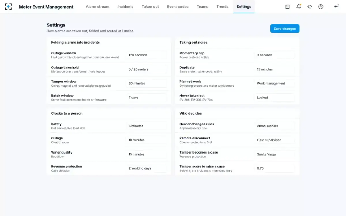
Task: Click the Water quality label
Action: [62, 152]
